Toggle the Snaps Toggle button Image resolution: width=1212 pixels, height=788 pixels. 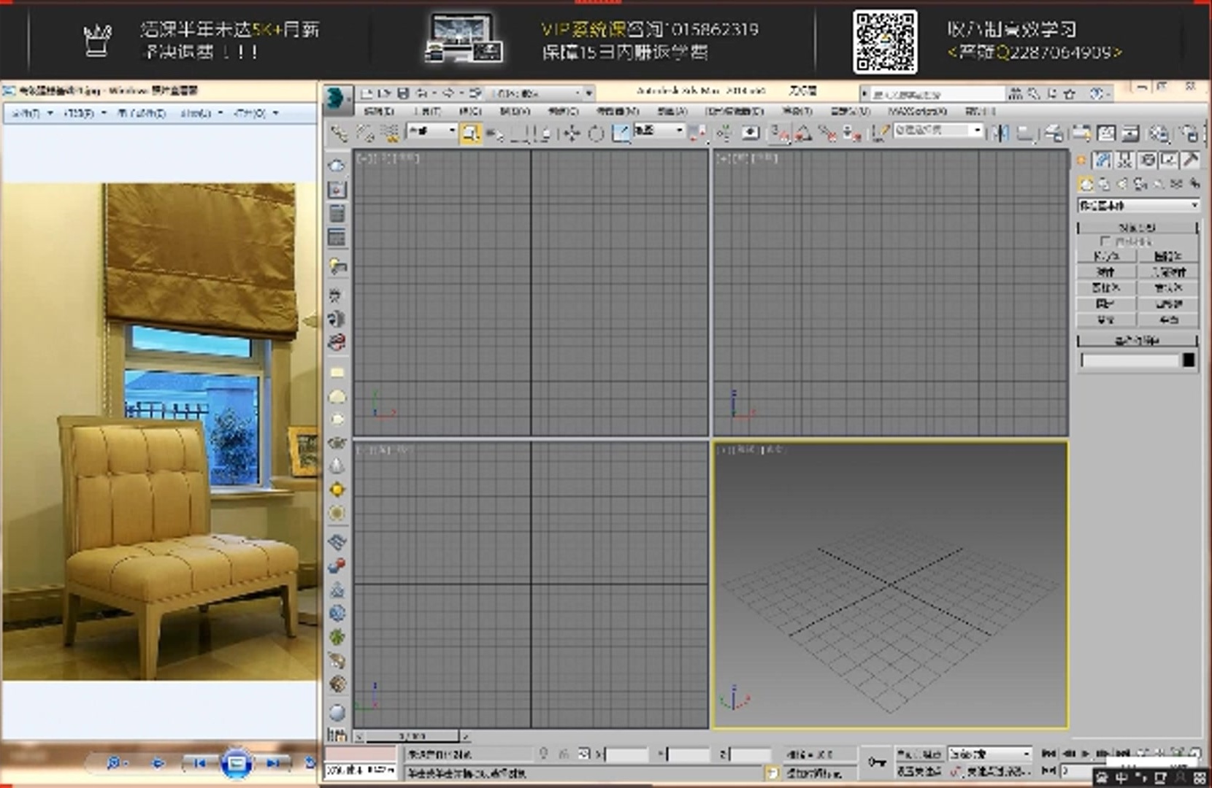(x=779, y=133)
